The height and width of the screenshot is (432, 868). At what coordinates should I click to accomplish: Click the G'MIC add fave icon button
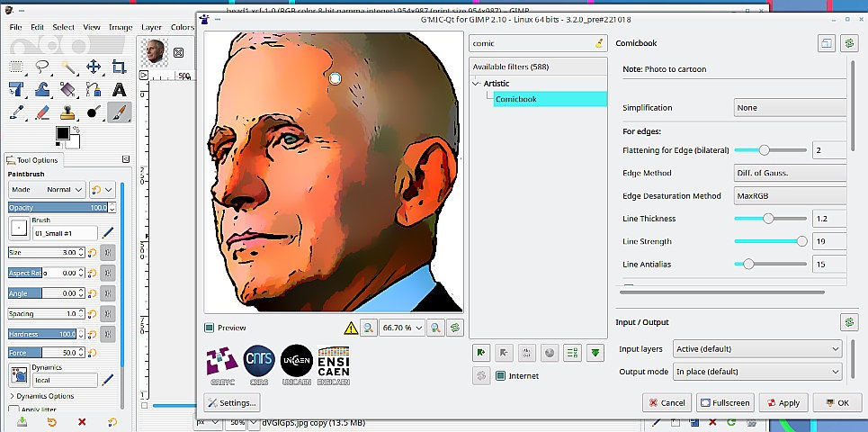(x=481, y=352)
